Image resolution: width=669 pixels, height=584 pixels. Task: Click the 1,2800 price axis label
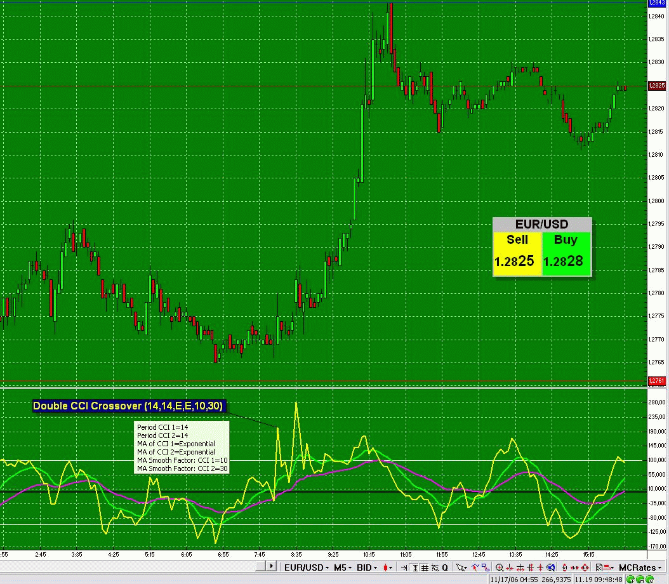(x=656, y=201)
